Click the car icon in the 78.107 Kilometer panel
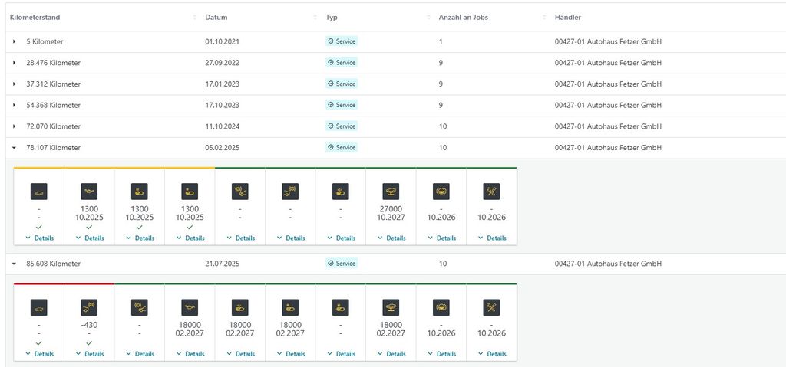 click(38, 192)
